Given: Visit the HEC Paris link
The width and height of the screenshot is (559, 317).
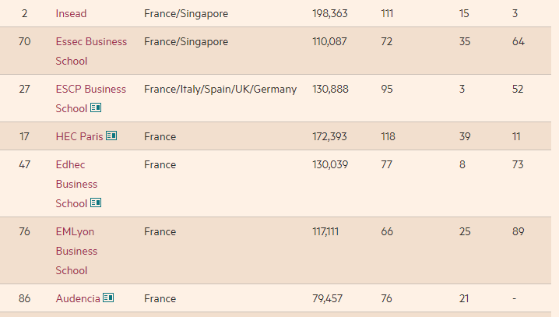Looking at the screenshot, I should tap(79, 136).
